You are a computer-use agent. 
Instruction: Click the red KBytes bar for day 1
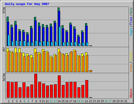click(8, 90)
